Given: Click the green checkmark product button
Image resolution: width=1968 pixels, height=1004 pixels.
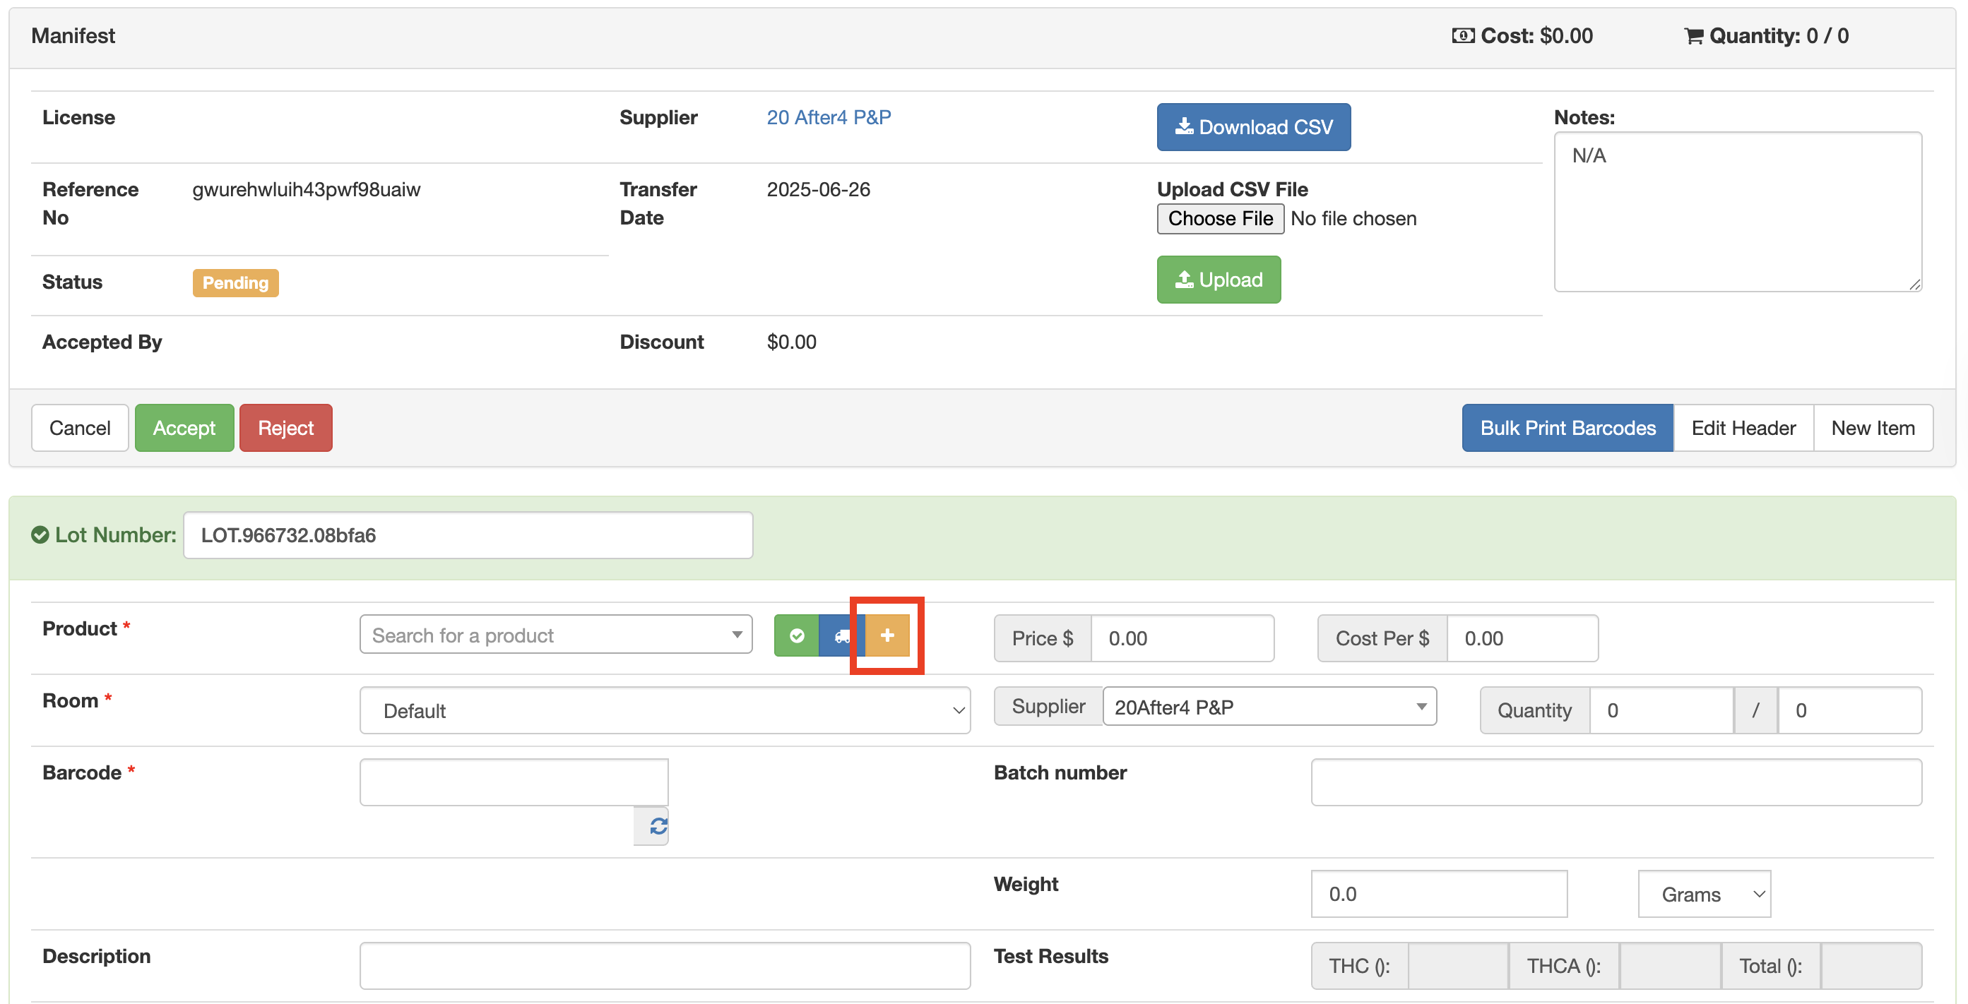Looking at the screenshot, I should tap(796, 635).
